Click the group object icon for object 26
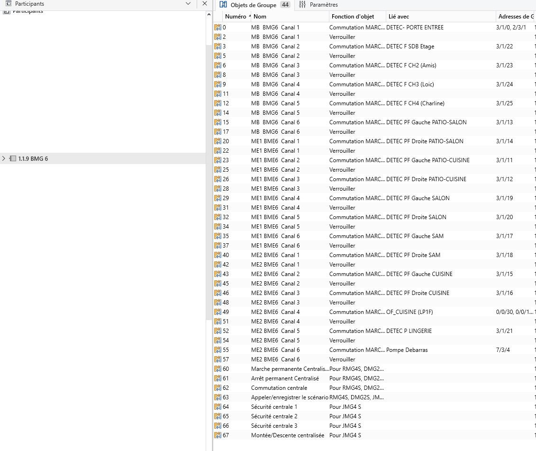This screenshot has height=451, width=536. (x=218, y=179)
